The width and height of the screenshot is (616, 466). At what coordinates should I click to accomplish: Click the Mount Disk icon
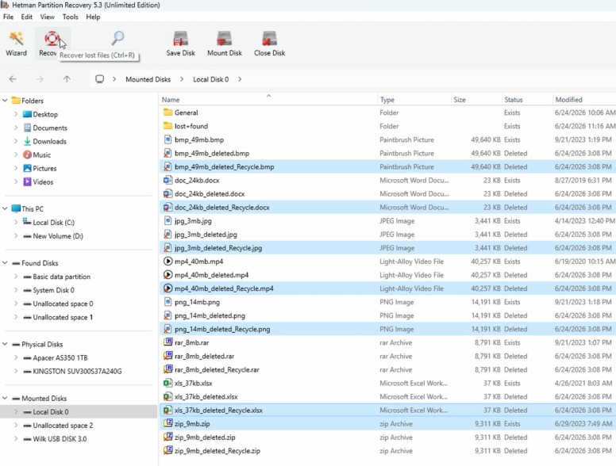tap(225, 39)
